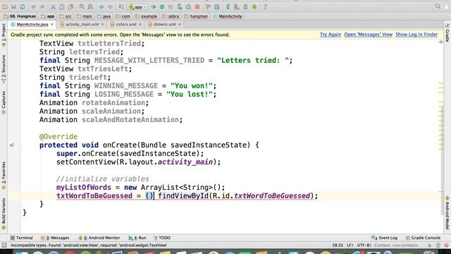This screenshot has width=451, height=254.
Task: Open the Gradle Console panel
Action: [x=423, y=238]
